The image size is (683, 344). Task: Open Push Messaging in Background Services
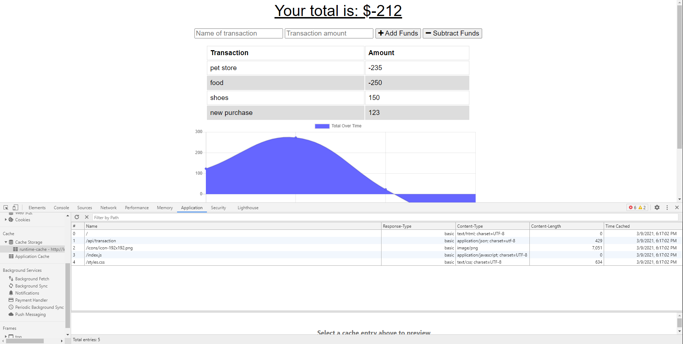coord(30,314)
